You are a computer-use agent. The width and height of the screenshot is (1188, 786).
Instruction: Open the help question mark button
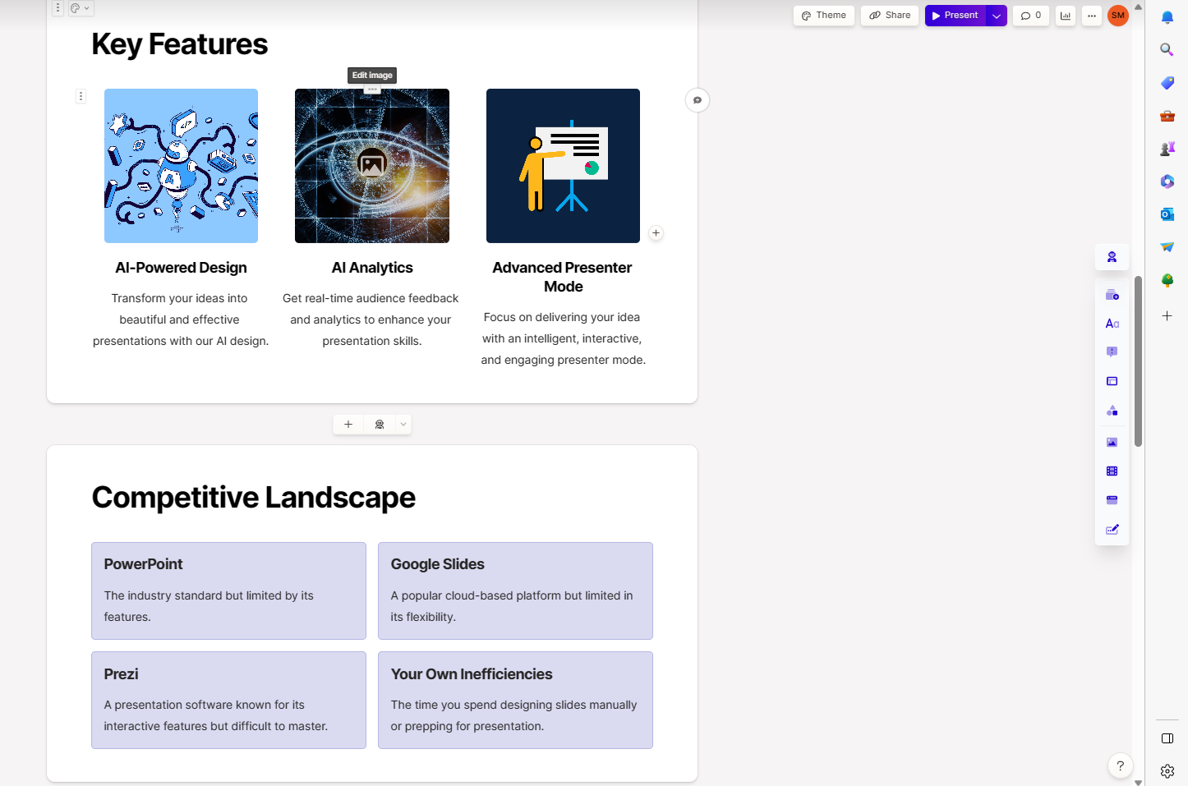[1120, 765]
